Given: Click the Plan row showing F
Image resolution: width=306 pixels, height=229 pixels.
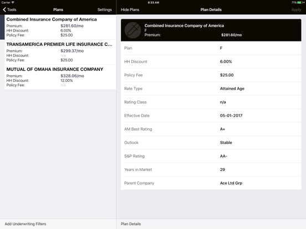Looking at the screenshot, I should click(x=211, y=48).
